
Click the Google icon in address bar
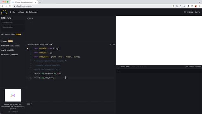tap(173, 6)
